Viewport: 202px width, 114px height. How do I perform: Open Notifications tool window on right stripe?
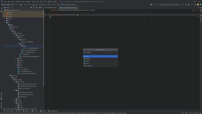pyautogui.click(x=201, y=18)
